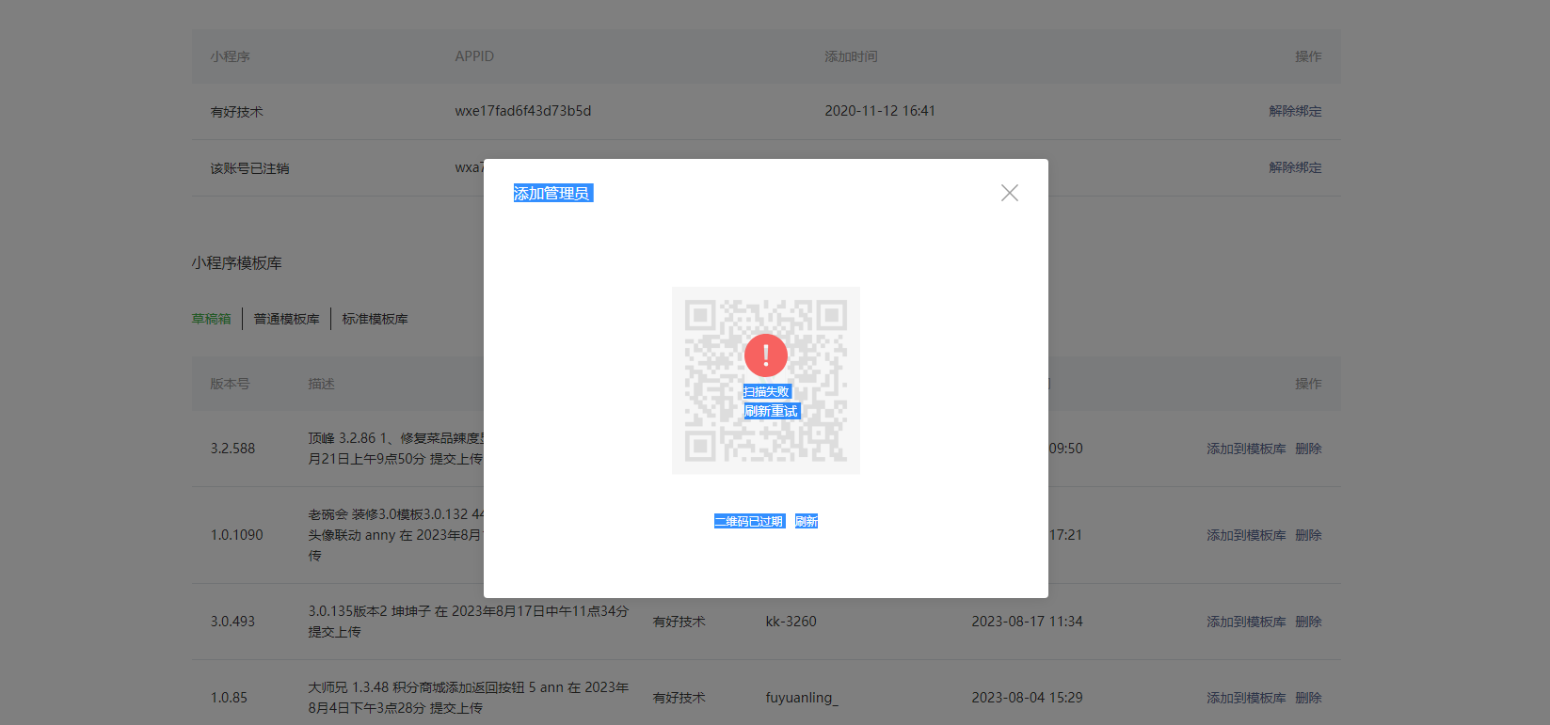Screen dimensions: 1550x725
Task: Click version number 3.2.588
Action: (232, 449)
